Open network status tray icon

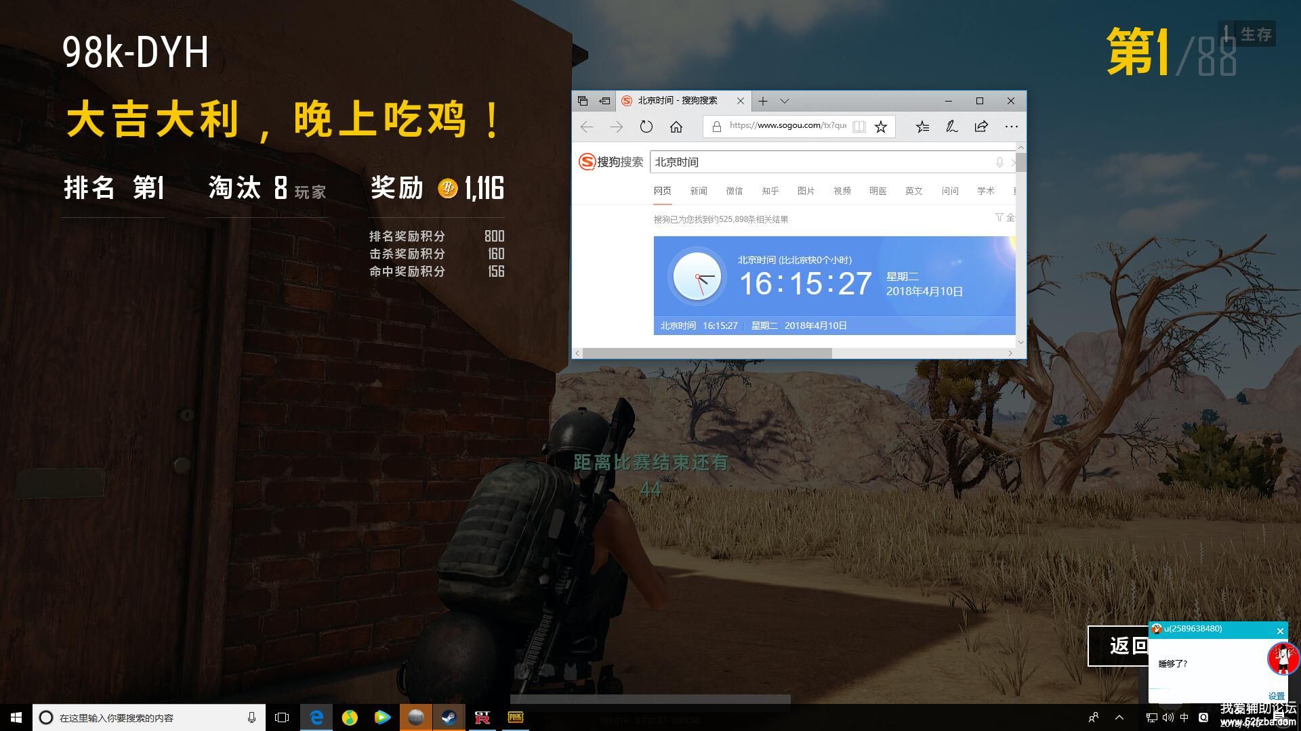click(x=1151, y=717)
